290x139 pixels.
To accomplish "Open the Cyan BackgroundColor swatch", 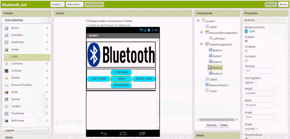I will point(246,31).
